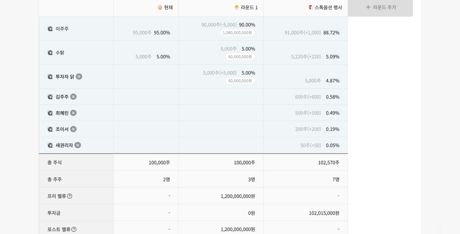Open the 포스트 밸류 help question-mark icon
460x234 pixels.
point(74,229)
